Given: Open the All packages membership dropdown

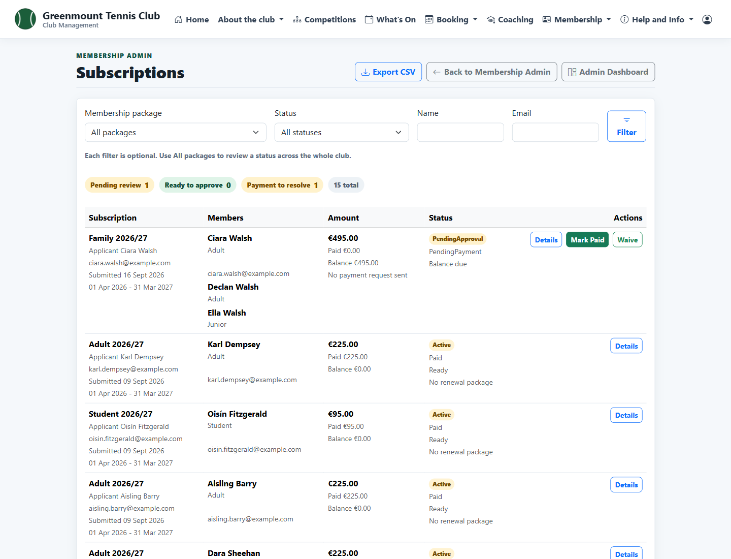Looking at the screenshot, I should coord(176,133).
